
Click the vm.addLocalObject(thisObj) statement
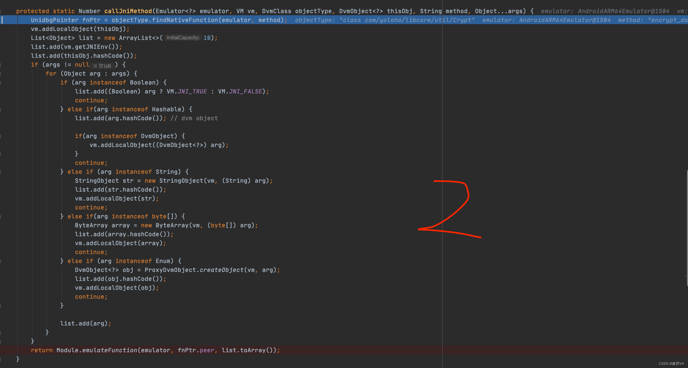80,29
